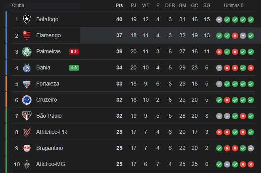Click Botafogo's draw icon in last five
The height and width of the screenshot is (173, 261).
219,20
